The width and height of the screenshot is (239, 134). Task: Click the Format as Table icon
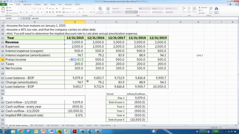[108, 9]
